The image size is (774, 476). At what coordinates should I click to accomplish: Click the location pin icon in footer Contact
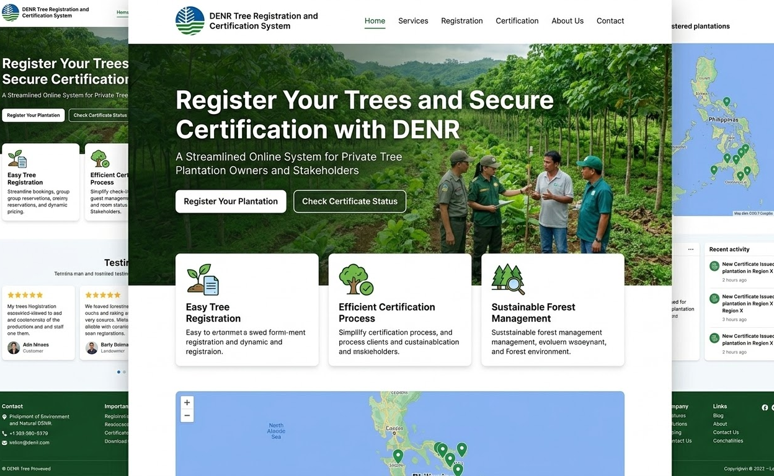pos(5,417)
